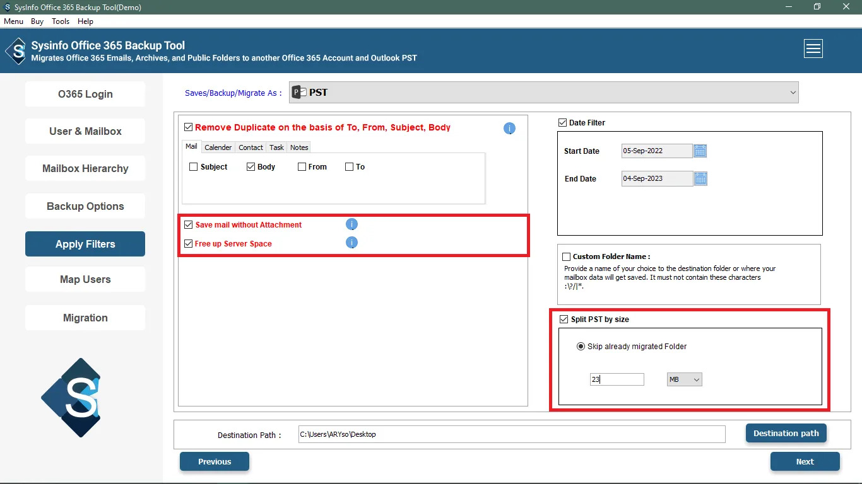Open the Buy menu

pos(37,21)
